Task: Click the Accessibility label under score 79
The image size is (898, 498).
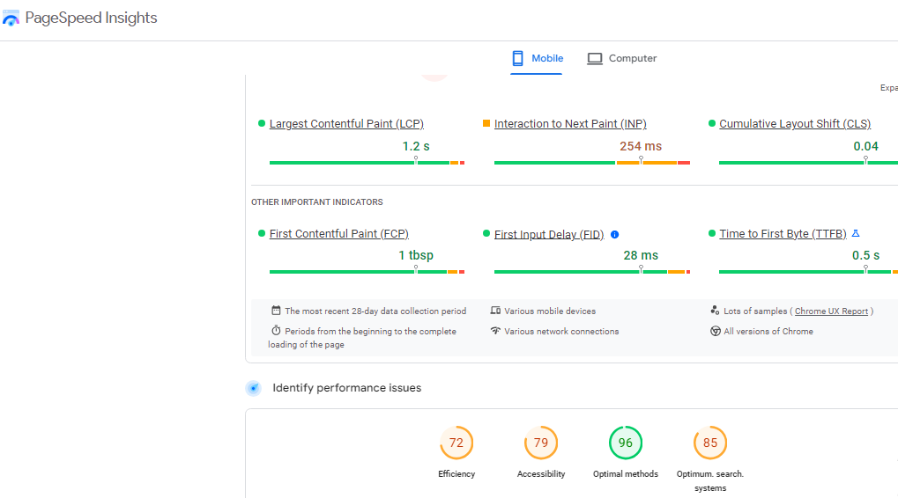Action: [541, 474]
